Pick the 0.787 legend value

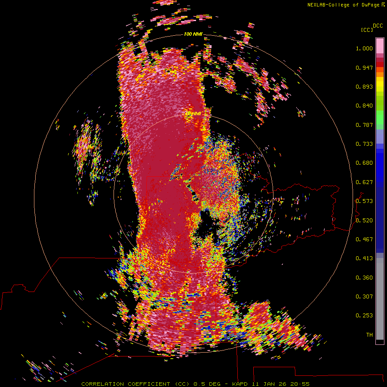364,125
